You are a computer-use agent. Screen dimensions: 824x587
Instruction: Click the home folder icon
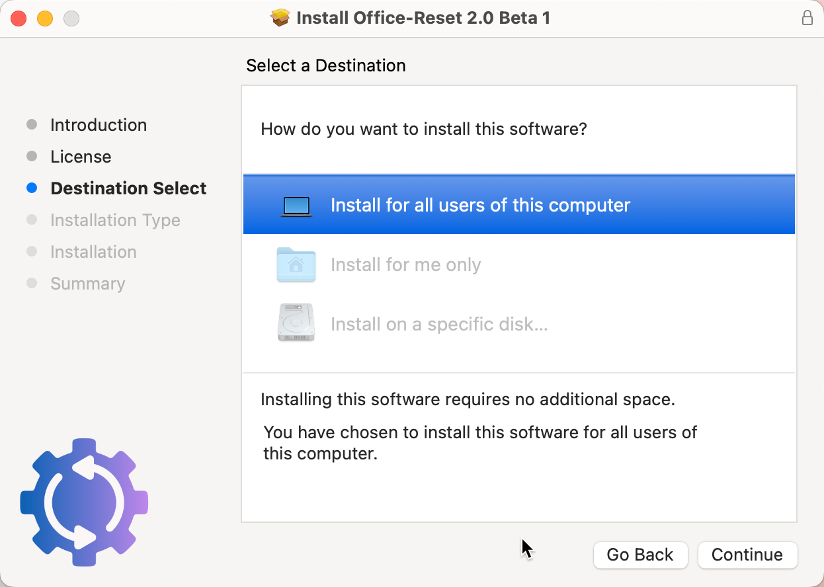click(296, 265)
